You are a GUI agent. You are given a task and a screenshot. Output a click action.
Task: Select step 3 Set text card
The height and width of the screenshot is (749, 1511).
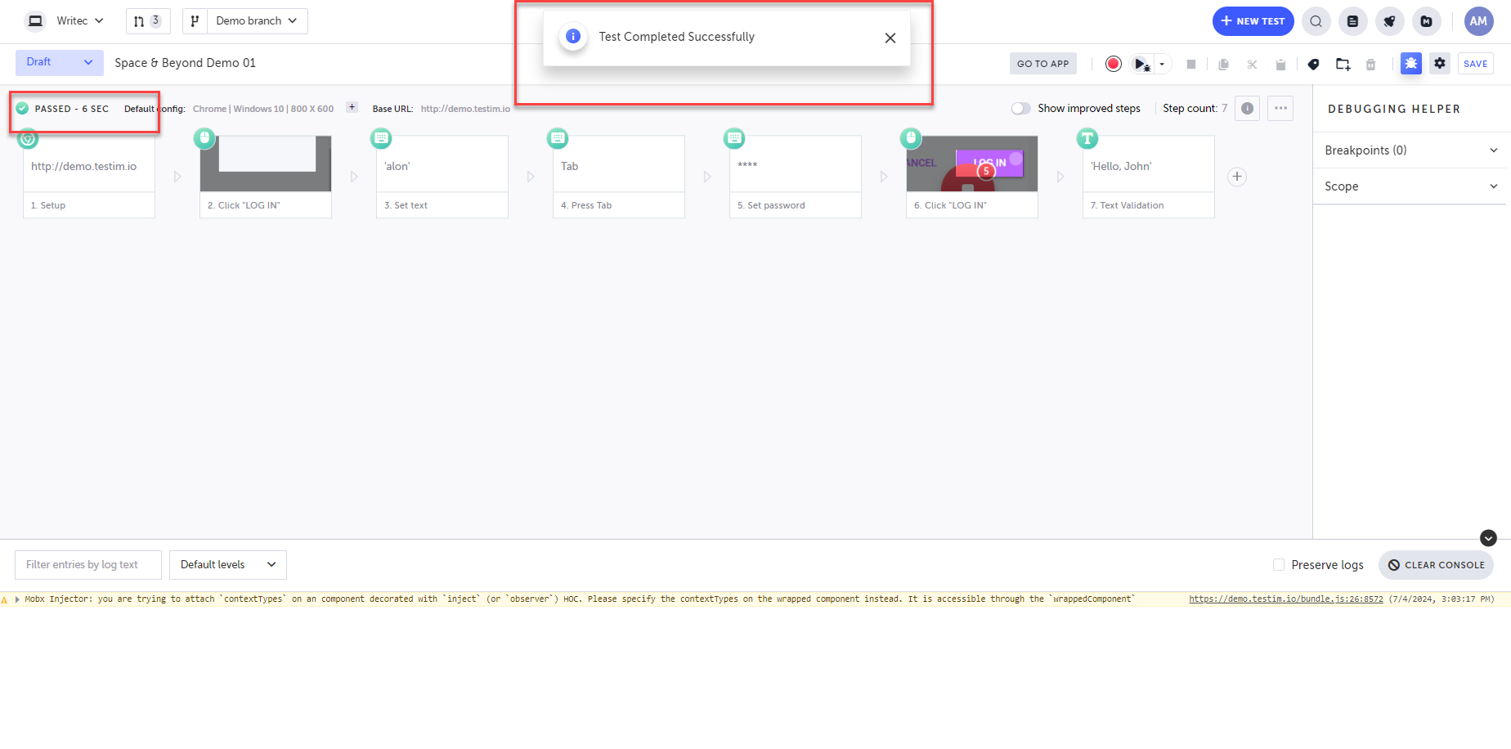(442, 177)
